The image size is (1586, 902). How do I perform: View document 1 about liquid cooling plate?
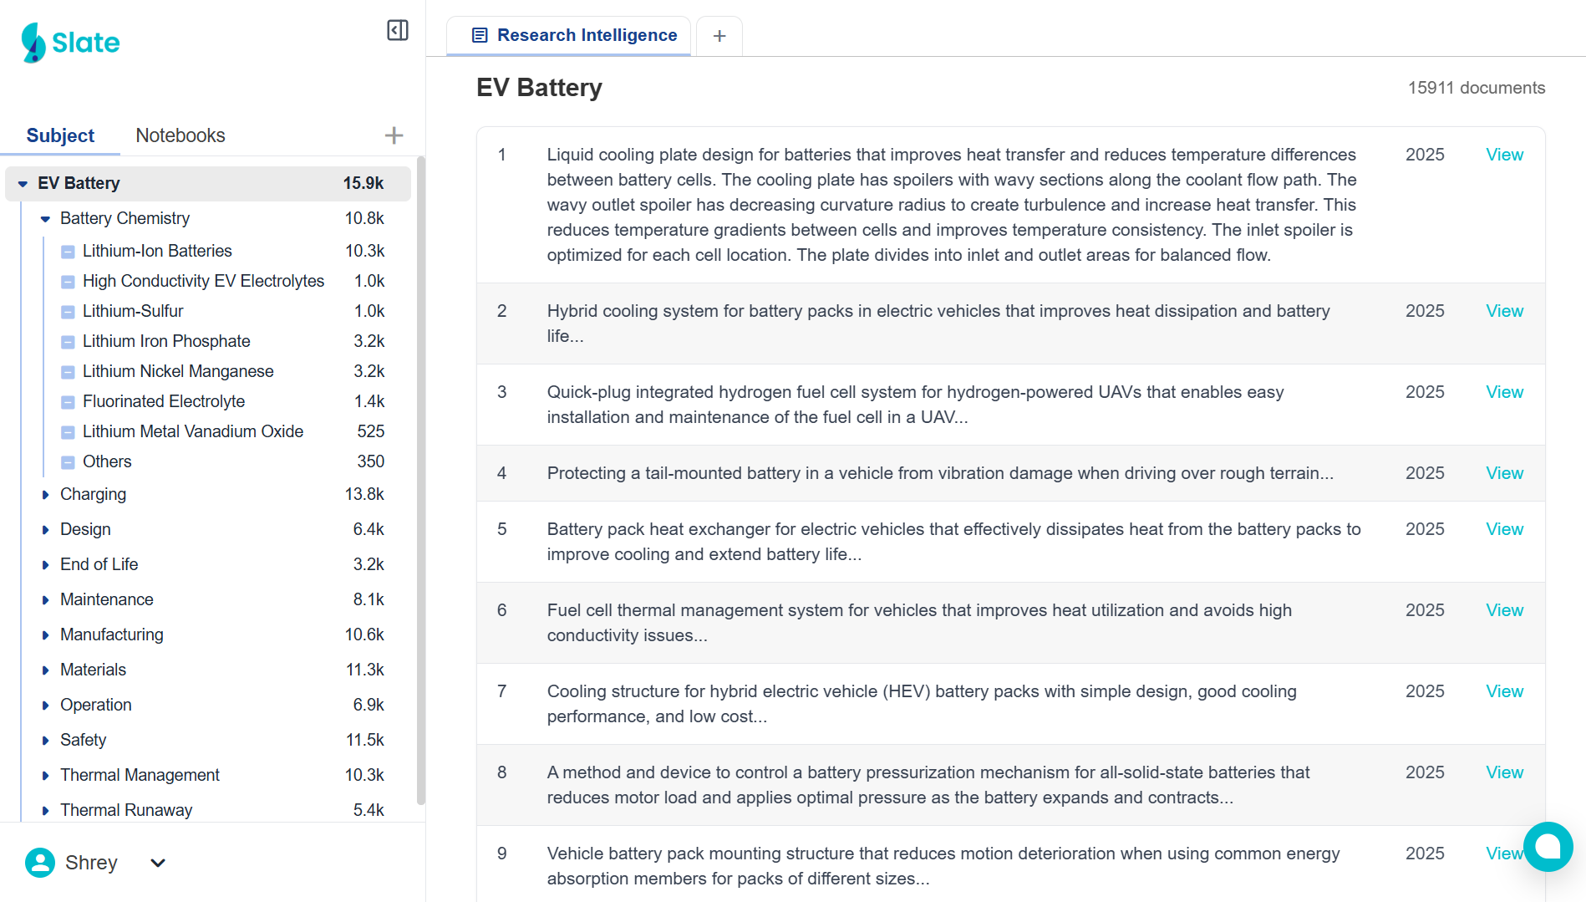pos(1504,155)
